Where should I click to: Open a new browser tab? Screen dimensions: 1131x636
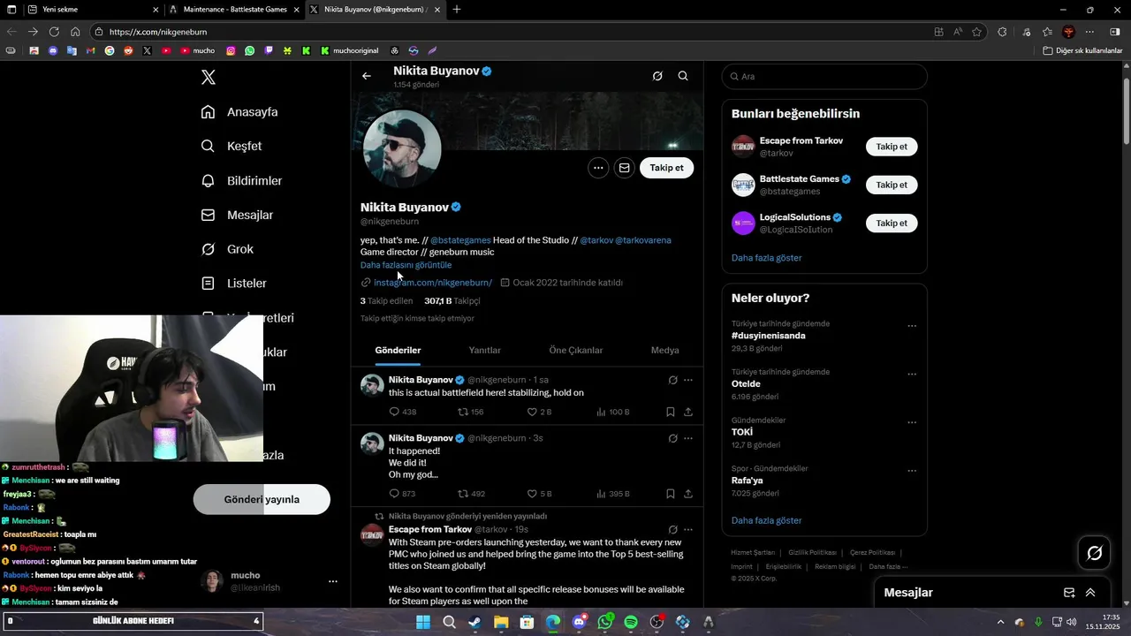point(457,10)
